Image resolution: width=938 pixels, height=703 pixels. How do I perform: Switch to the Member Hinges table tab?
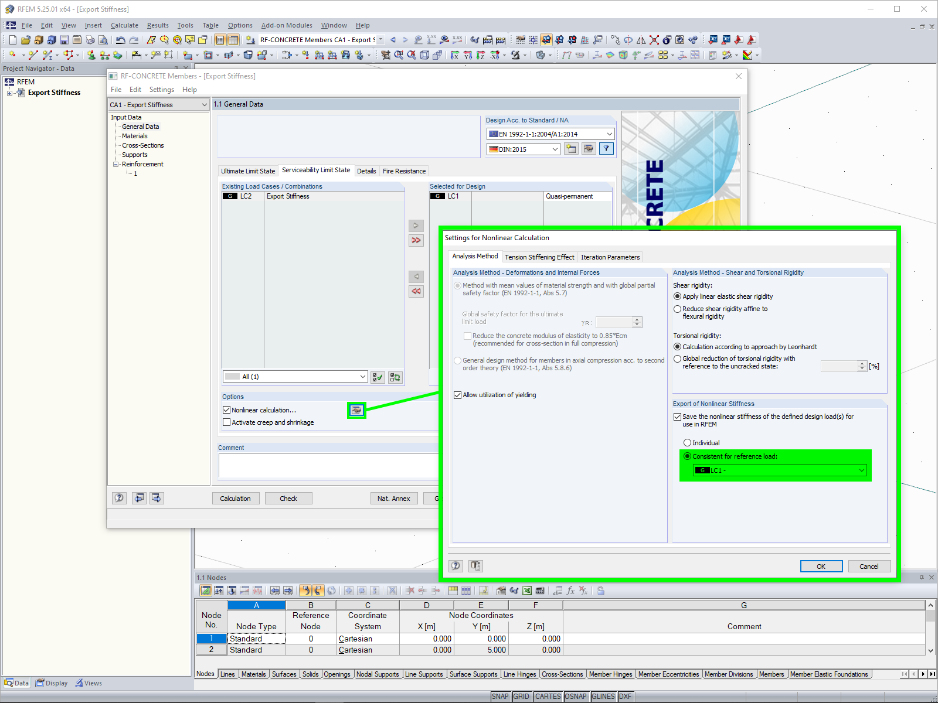[x=610, y=674]
